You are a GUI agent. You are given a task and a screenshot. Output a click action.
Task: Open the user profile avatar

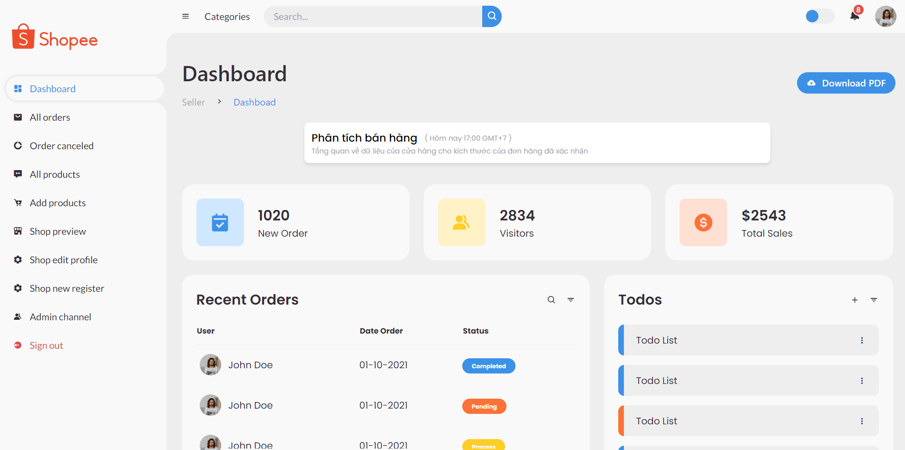(x=886, y=16)
